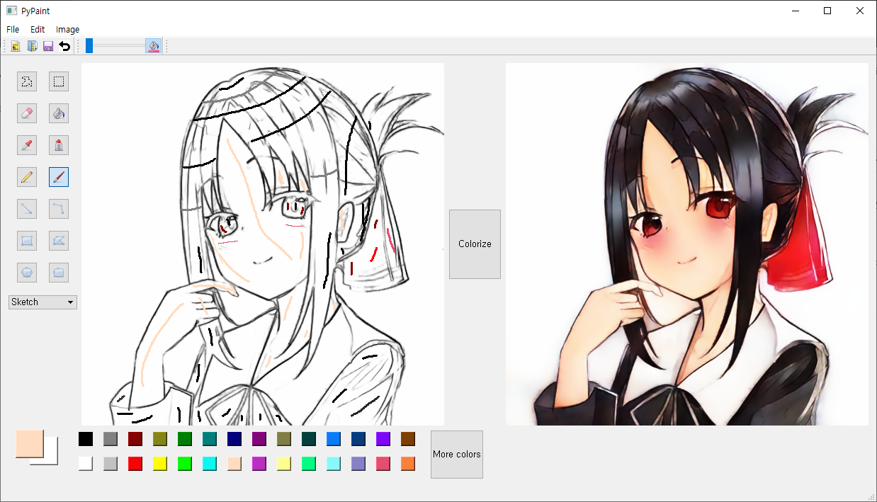This screenshot has width=877, height=502.
Task: Select the polygon shape tool
Action: pos(59,241)
